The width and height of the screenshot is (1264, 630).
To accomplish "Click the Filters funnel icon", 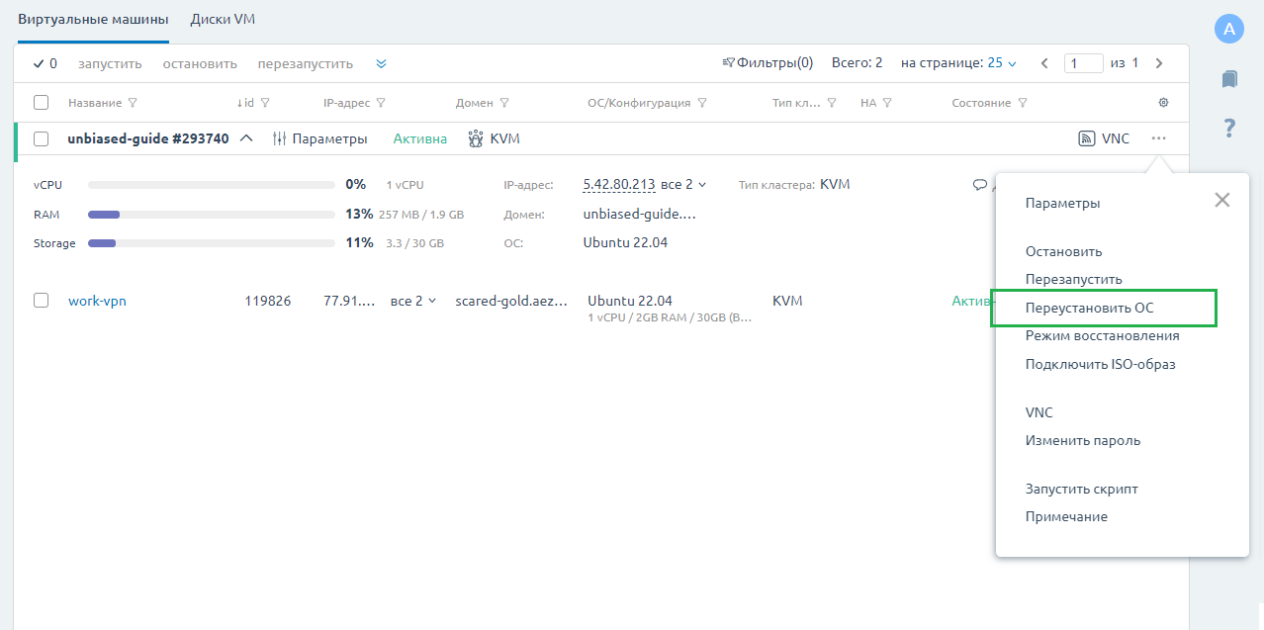I will pyautogui.click(x=729, y=63).
